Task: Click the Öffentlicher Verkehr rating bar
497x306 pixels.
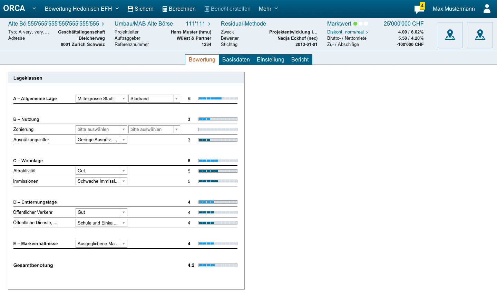Action: [x=218, y=212]
